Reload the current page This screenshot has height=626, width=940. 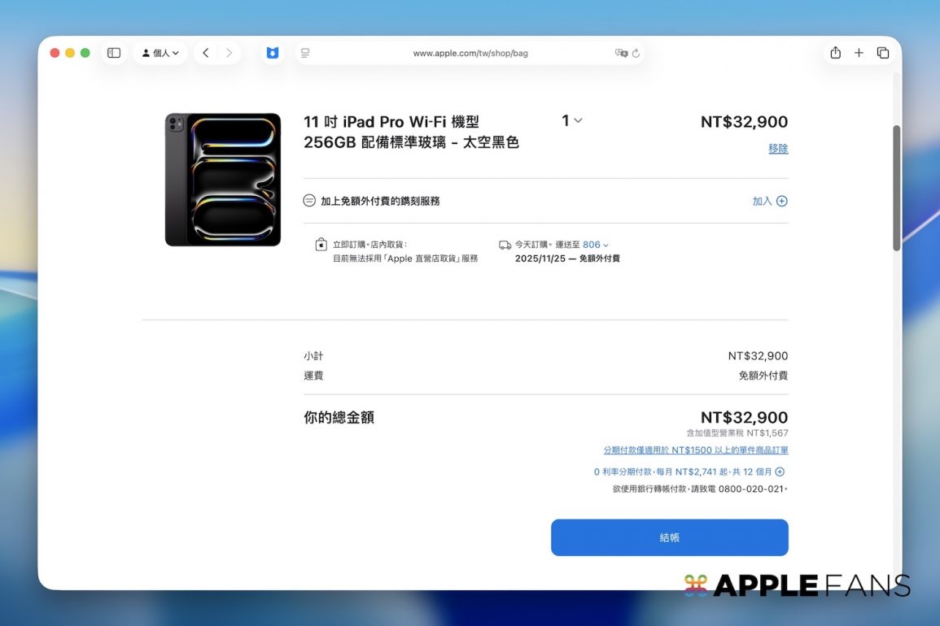tap(636, 53)
